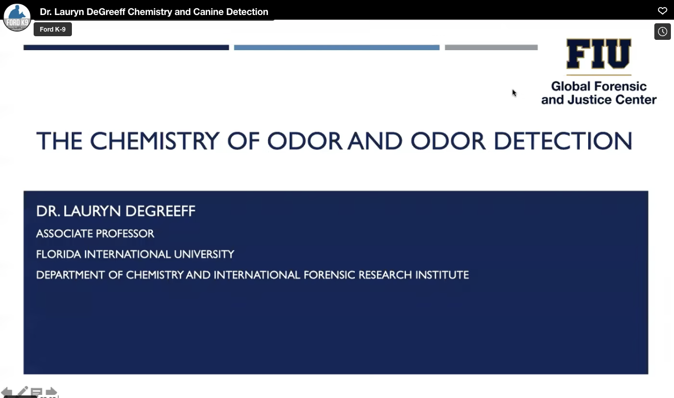
Task: Click the Ford K-9 channel button
Action: (x=53, y=30)
